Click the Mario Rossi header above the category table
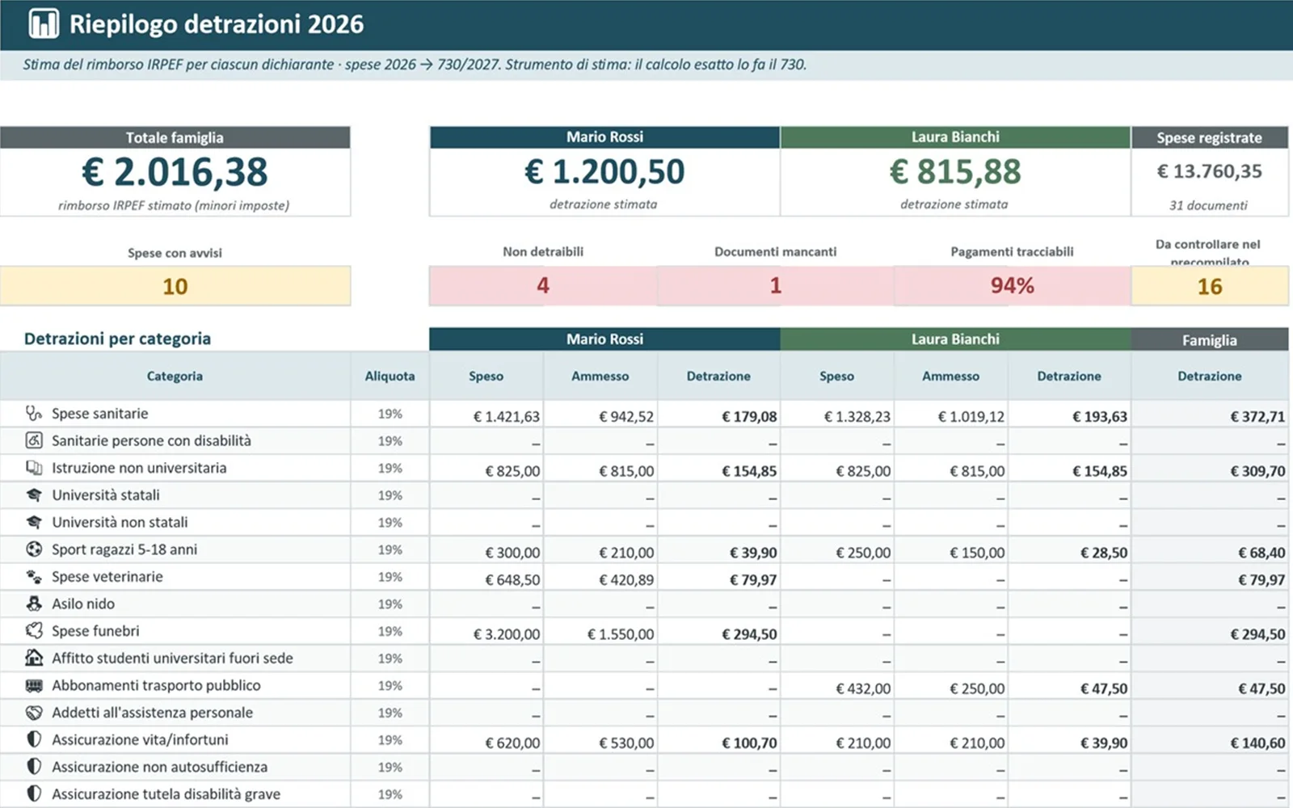The height and width of the screenshot is (808, 1293). 604,339
